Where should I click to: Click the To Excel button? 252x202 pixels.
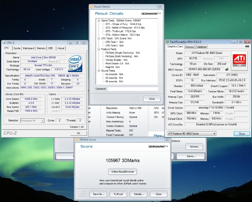118,194
